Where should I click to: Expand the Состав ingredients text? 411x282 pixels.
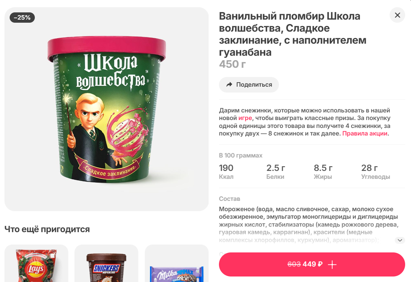pos(400,240)
